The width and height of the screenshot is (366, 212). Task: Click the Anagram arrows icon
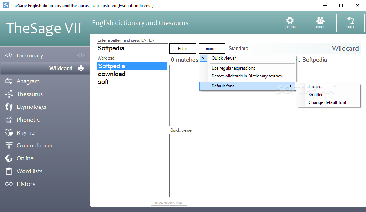(9, 81)
